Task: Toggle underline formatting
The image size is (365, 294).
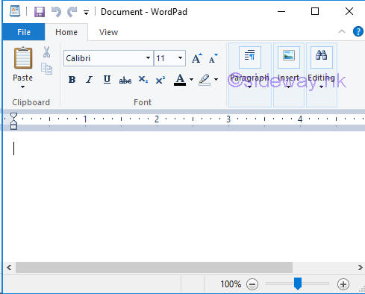Action: tap(107, 80)
